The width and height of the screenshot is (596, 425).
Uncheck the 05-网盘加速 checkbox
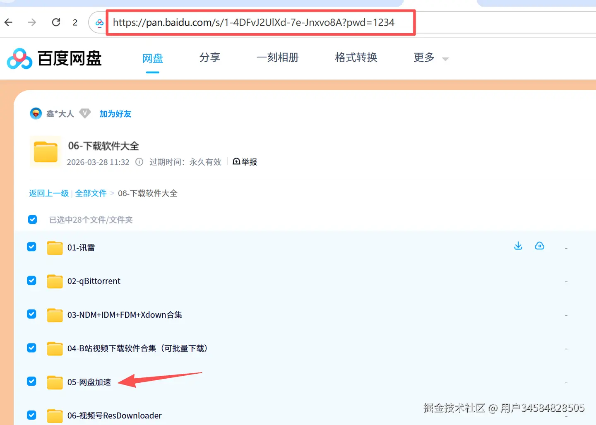tap(31, 381)
